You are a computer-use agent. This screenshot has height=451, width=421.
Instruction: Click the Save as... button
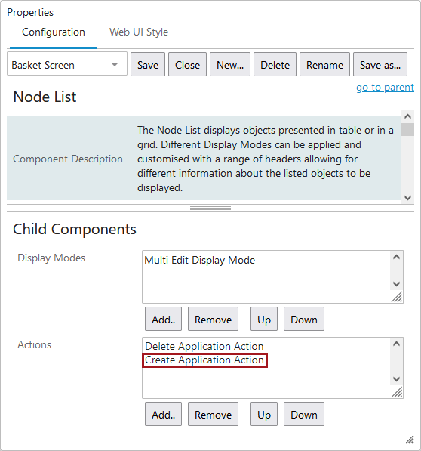pos(380,64)
